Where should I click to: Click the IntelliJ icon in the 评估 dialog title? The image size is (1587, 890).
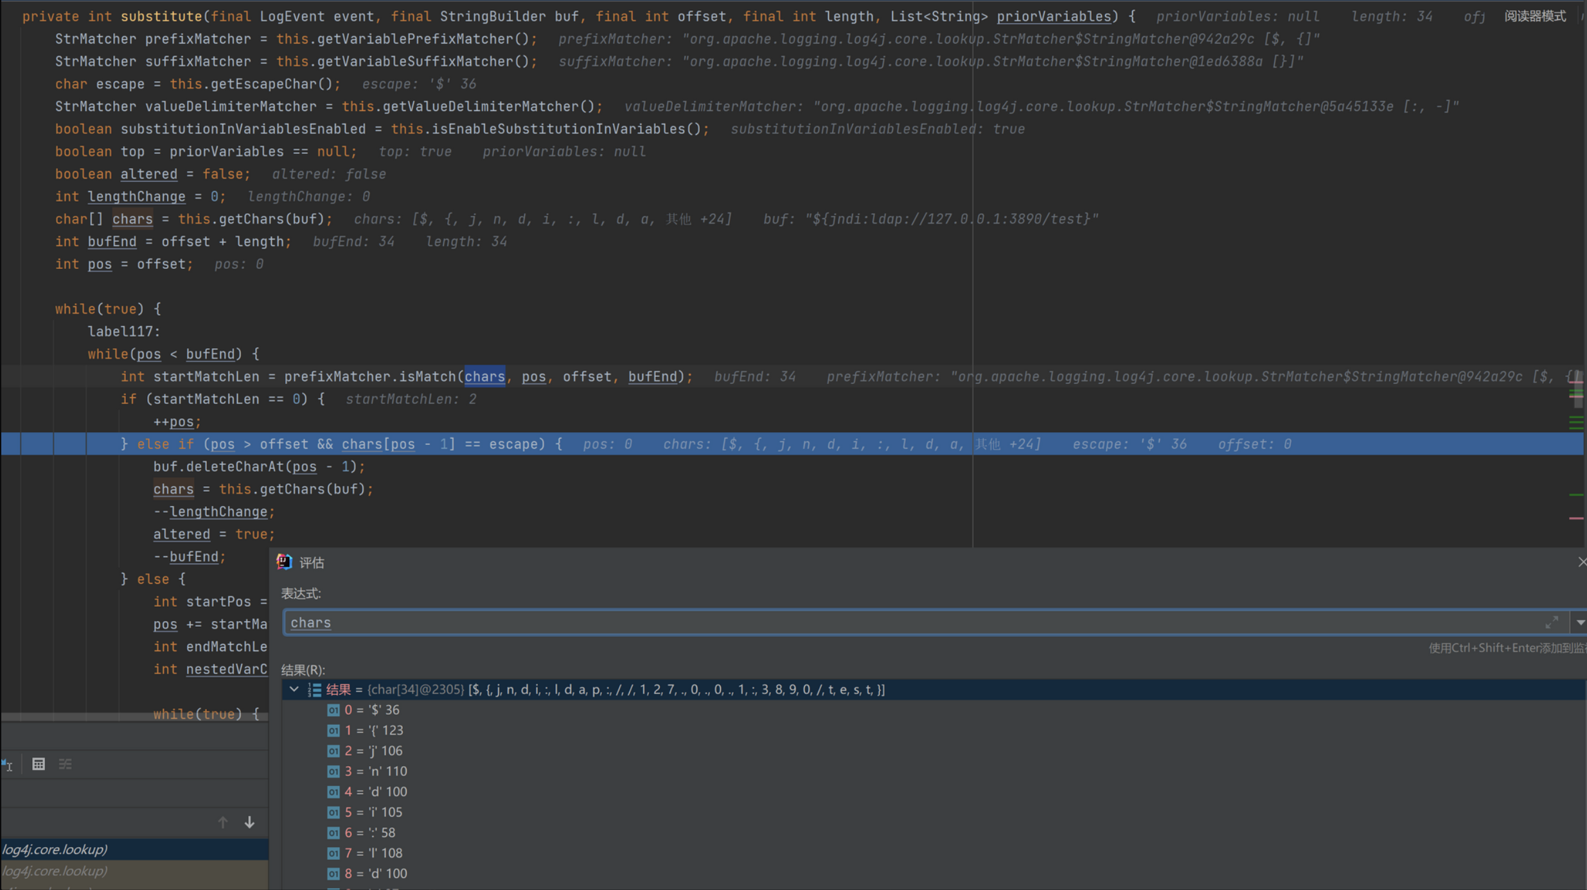click(284, 562)
